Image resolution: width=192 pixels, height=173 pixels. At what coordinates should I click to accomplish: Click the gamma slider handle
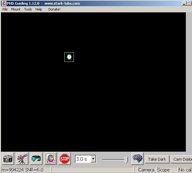[x=126, y=160]
